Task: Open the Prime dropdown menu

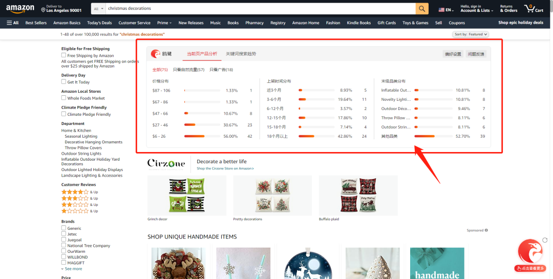Action: pyautogui.click(x=164, y=23)
